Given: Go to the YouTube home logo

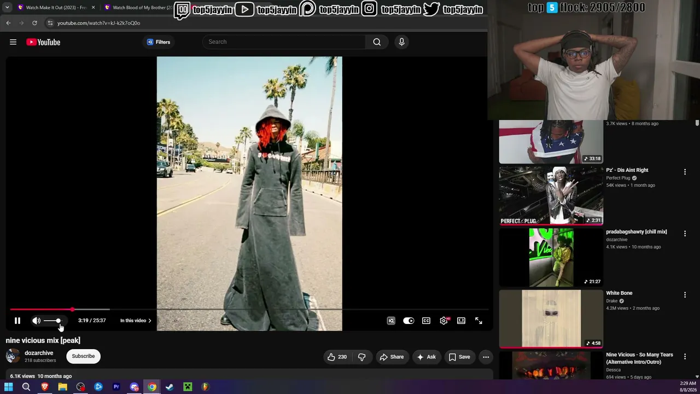Looking at the screenshot, I should [43, 42].
